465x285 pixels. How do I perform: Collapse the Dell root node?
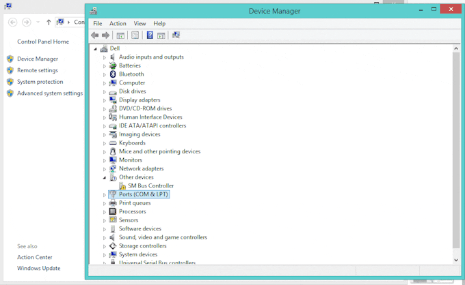click(x=95, y=49)
